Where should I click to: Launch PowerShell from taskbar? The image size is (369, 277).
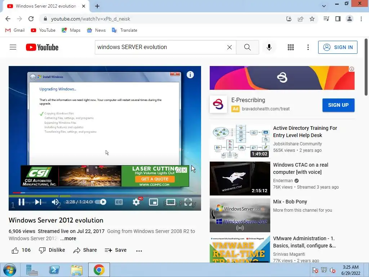tap(54, 270)
